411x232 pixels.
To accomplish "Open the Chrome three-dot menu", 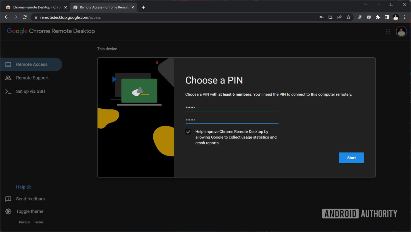I will pyautogui.click(x=405, y=17).
